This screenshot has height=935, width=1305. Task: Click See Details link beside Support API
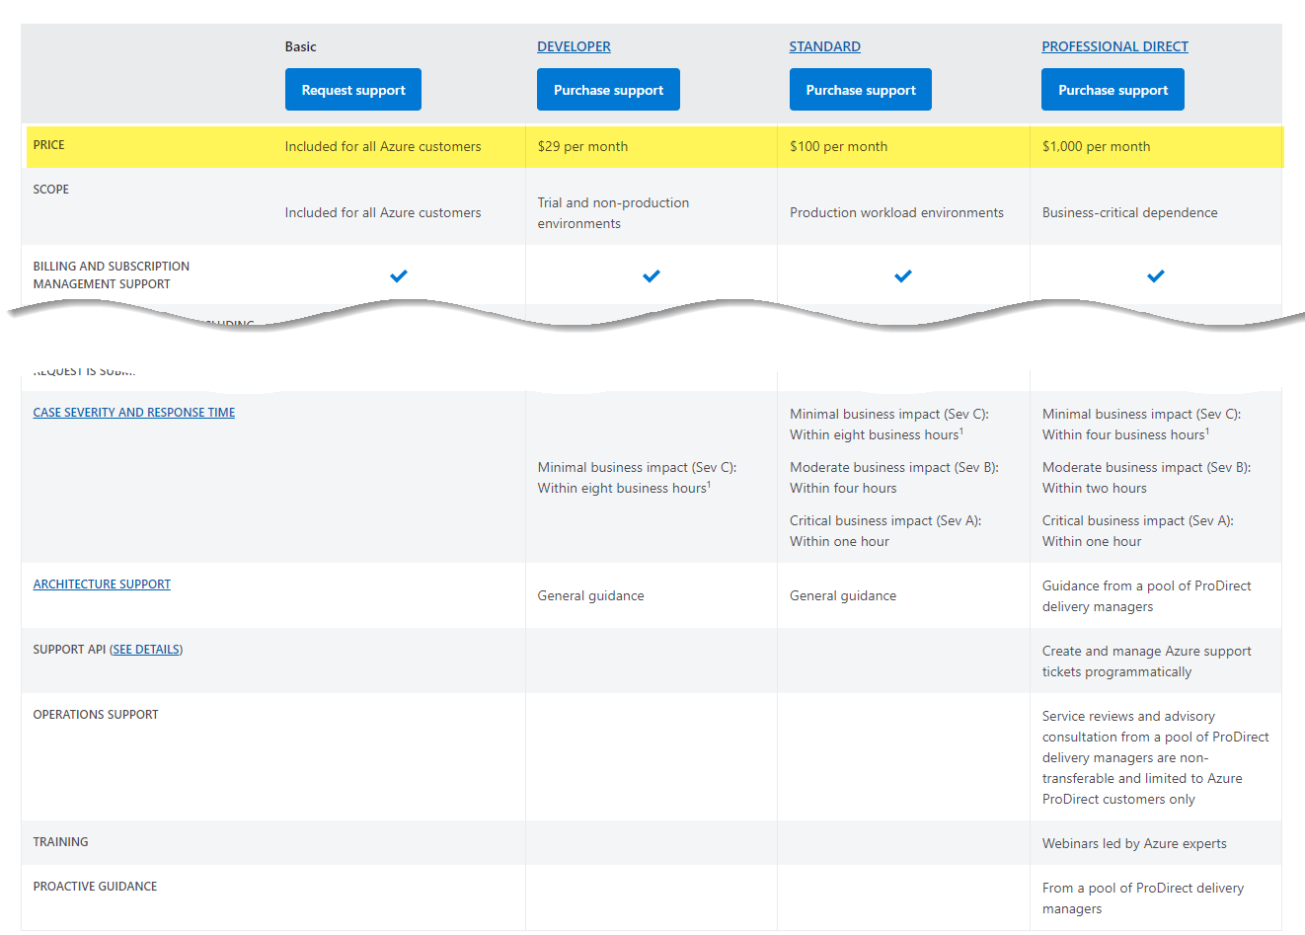pos(146,650)
